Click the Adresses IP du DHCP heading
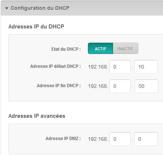The width and height of the screenshot is (163, 155). coord(36,27)
